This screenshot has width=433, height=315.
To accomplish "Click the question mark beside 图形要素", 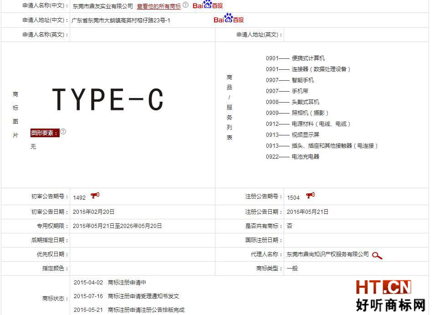I will click(63, 131).
